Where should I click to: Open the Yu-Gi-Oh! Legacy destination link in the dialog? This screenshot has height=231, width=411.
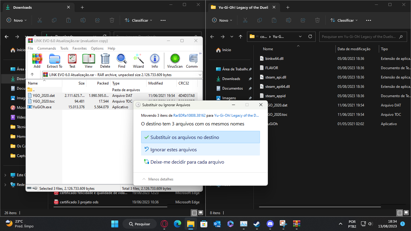tap(236, 115)
